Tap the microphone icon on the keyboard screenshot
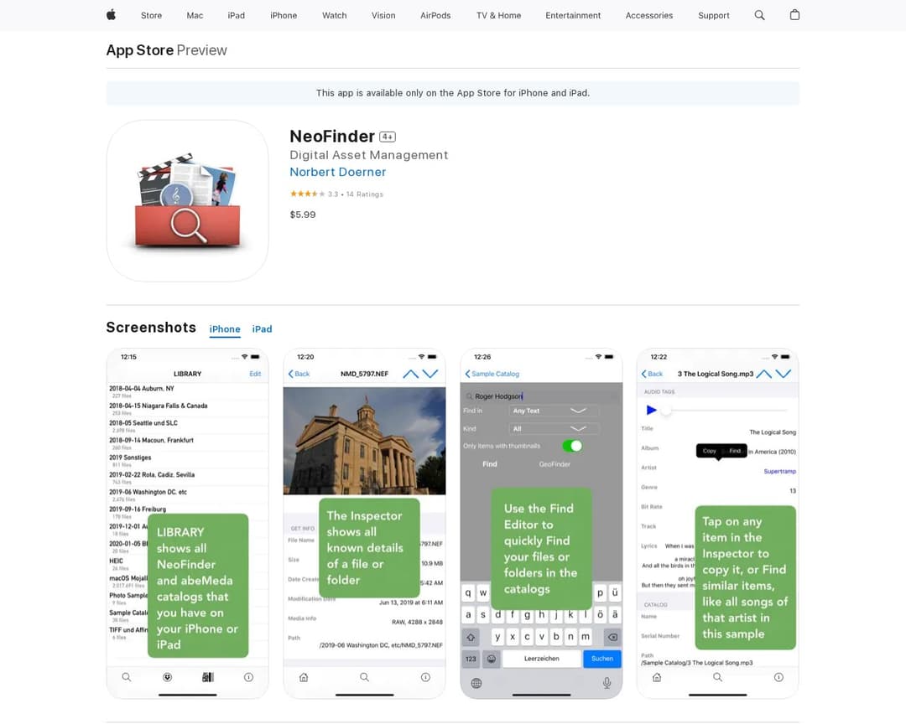 coord(607,683)
